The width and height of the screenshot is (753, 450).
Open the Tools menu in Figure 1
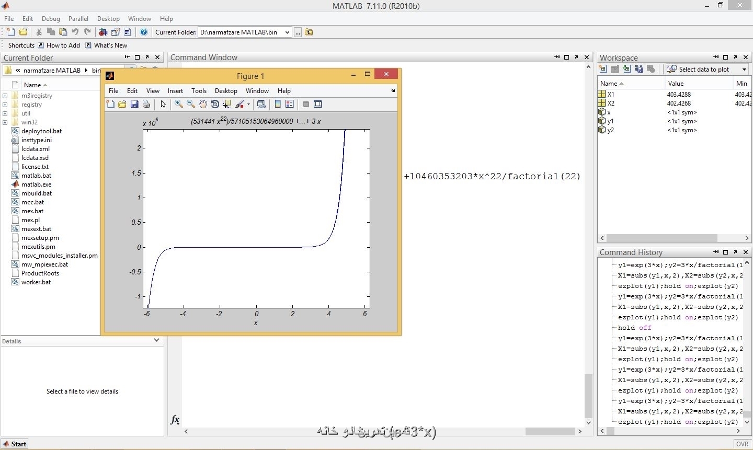click(x=199, y=91)
